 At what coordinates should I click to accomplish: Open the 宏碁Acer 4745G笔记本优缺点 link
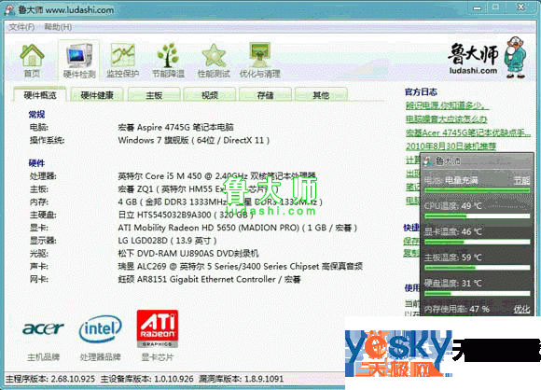point(468,132)
